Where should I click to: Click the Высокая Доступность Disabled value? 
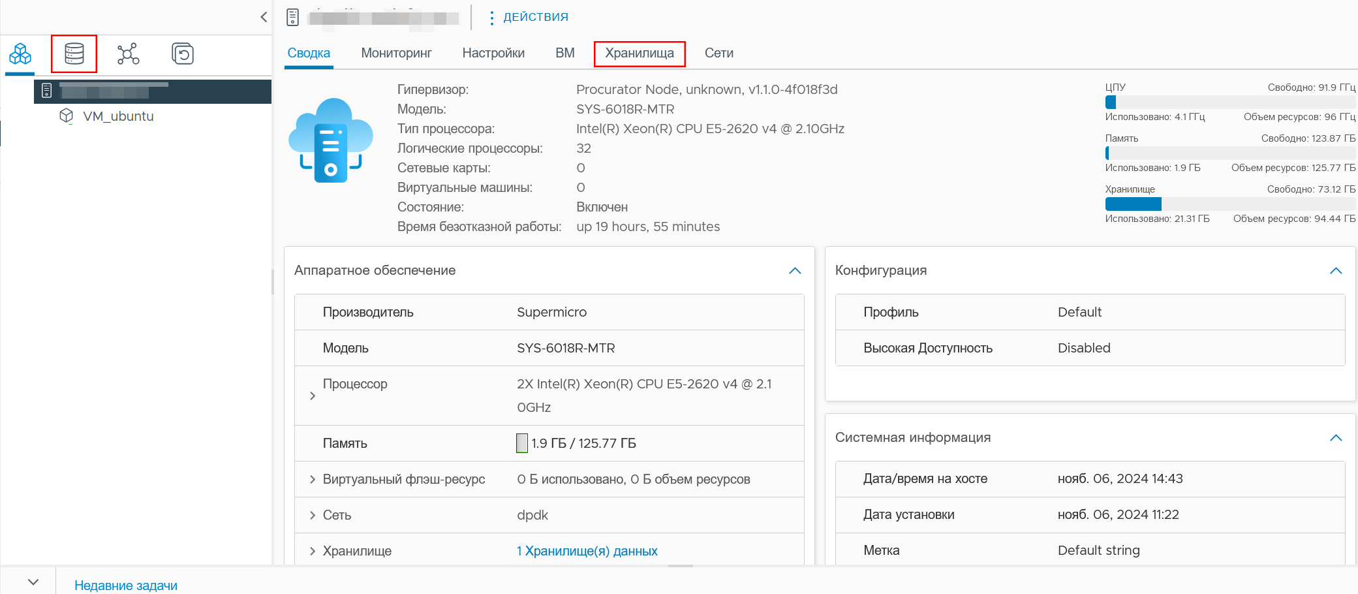[1084, 348]
